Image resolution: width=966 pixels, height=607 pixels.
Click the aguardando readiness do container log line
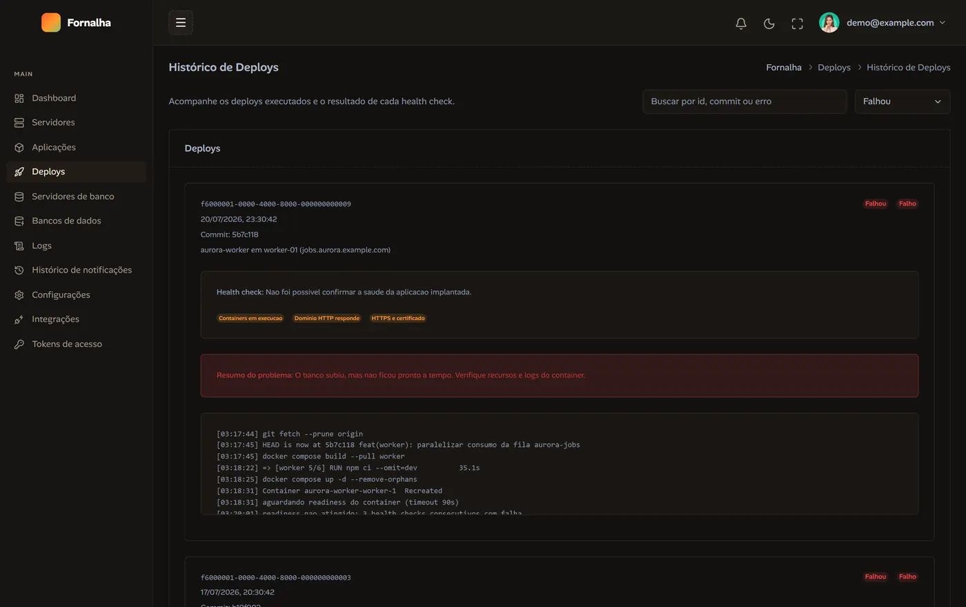pos(337,502)
